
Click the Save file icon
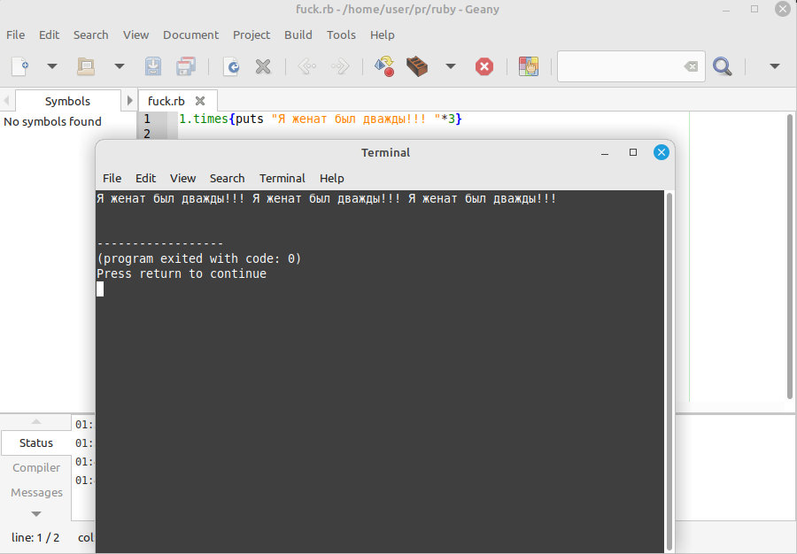[x=153, y=66]
